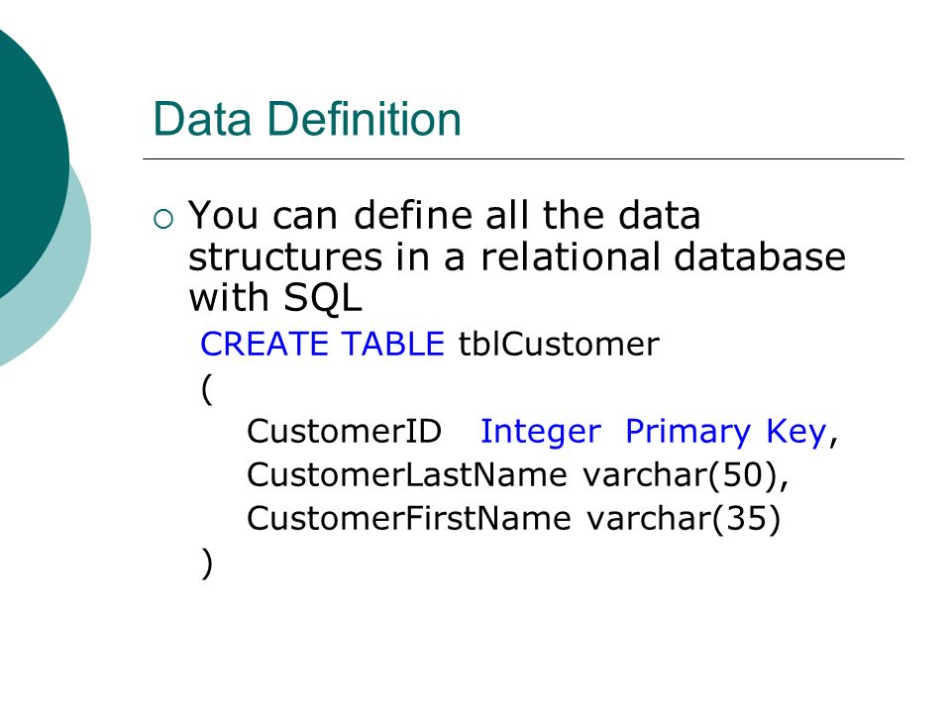Click the CustomerLastName column name

pyautogui.click(x=407, y=474)
